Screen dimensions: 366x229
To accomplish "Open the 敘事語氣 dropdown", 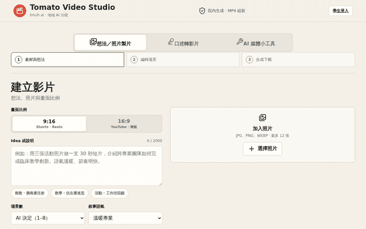I will (x=125, y=218).
